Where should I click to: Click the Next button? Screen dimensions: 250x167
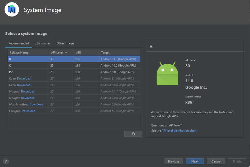[x=195, y=161]
